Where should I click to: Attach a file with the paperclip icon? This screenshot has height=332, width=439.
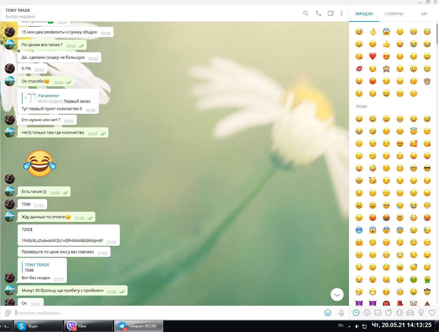8,313
